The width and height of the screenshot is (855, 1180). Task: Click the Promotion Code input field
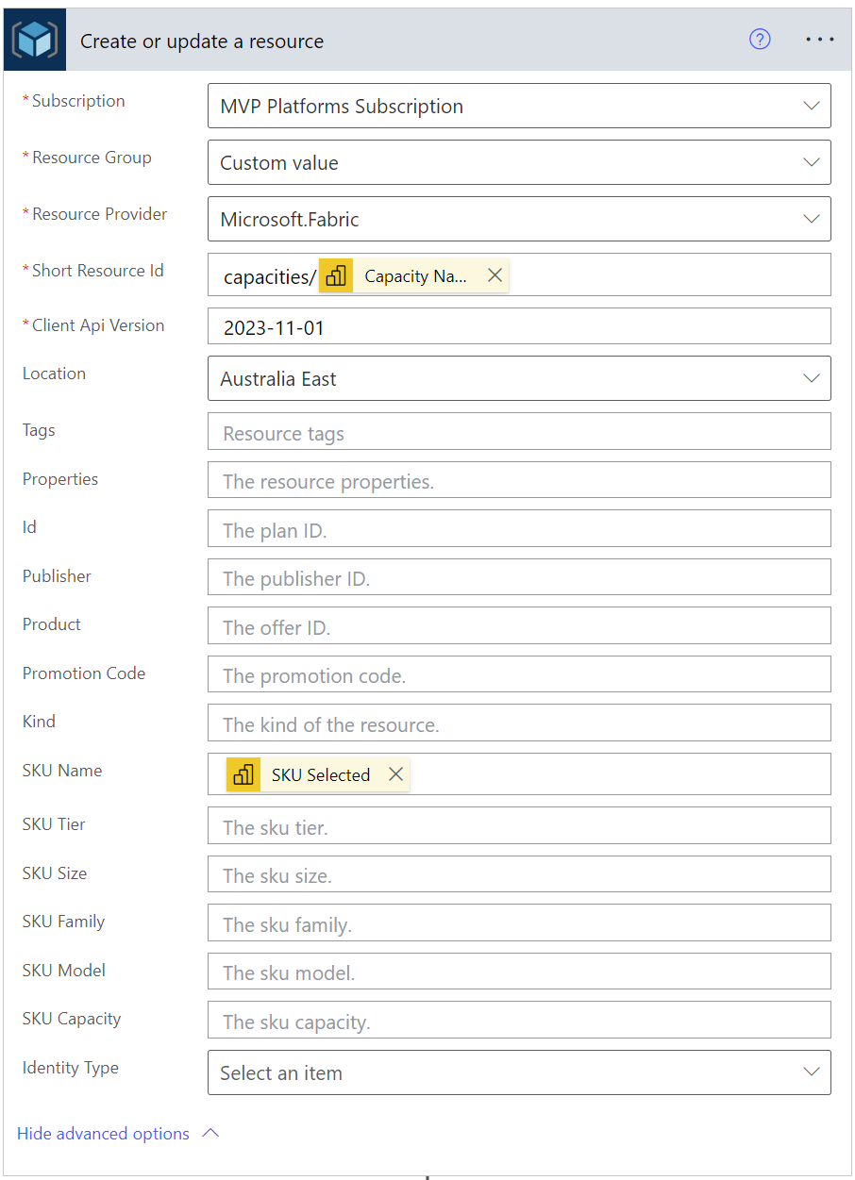click(x=519, y=675)
